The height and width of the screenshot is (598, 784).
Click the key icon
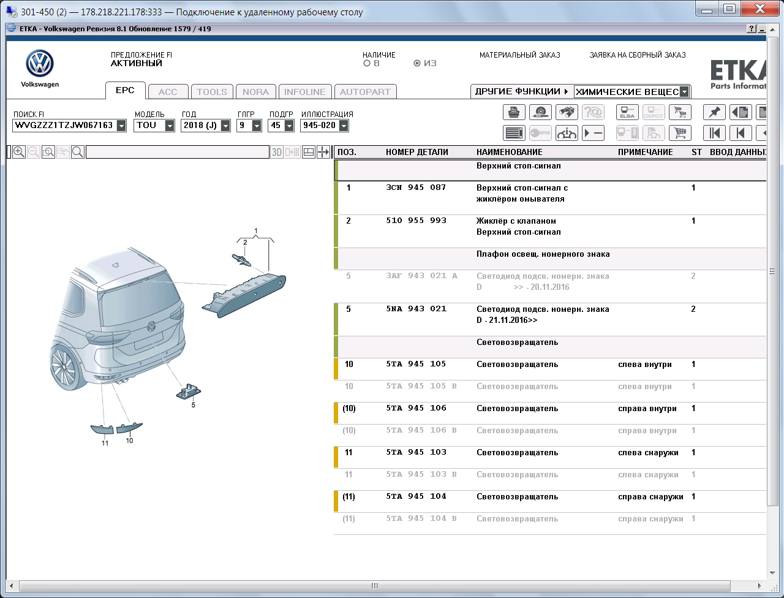click(x=540, y=133)
